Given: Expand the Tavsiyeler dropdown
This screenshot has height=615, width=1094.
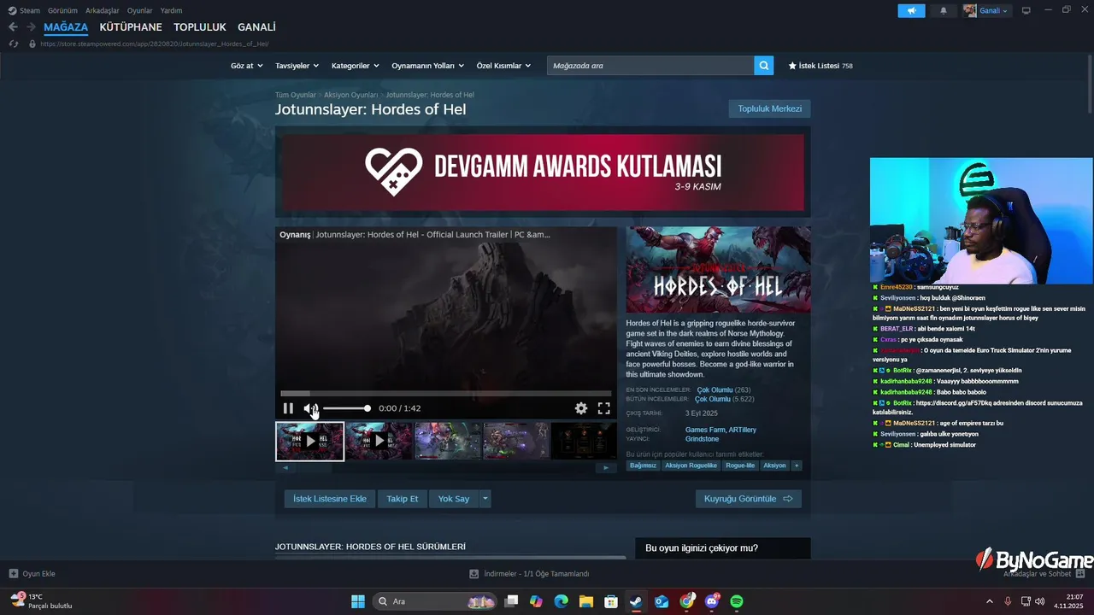Looking at the screenshot, I should tap(297, 66).
